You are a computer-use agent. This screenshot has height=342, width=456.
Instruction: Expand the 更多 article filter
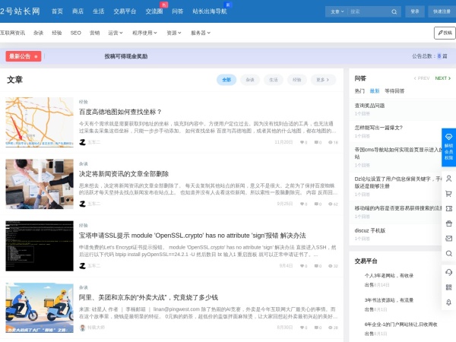323,80
